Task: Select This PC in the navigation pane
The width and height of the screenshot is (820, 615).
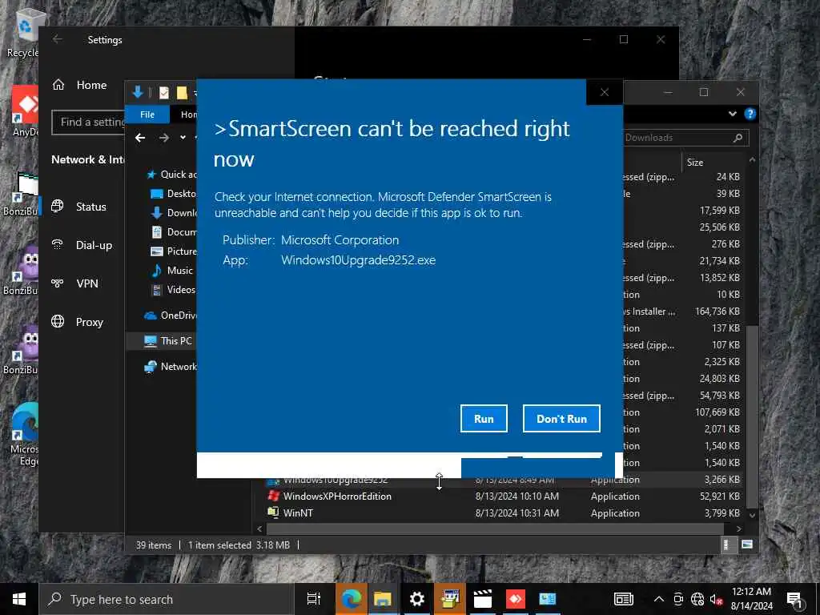Action: pos(168,341)
